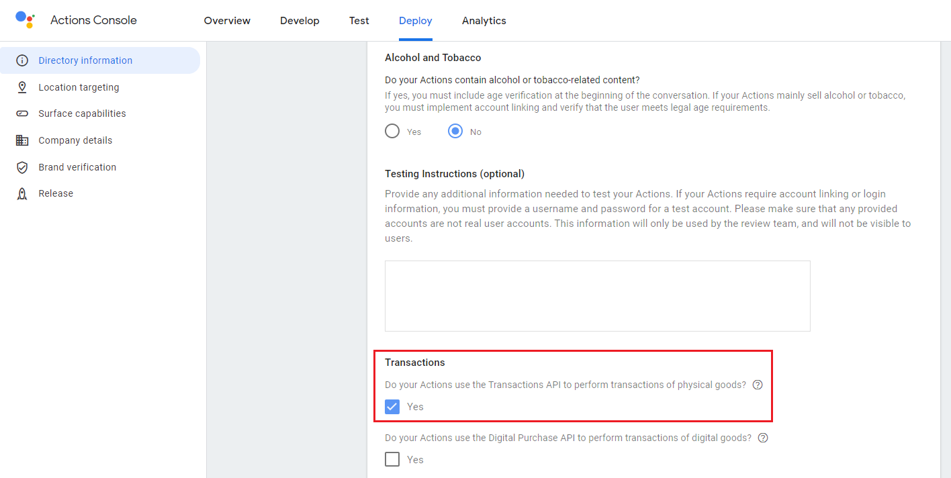
Task: Click the Release rocket icon
Action: coord(22,193)
